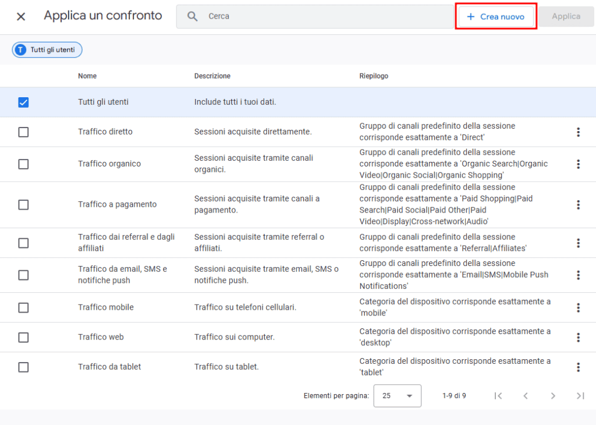Click the Tutti gli utenti filter chip

[47, 49]
